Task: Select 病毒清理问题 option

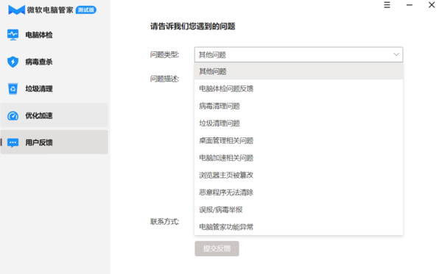Action: pyautogui.click(x=298, y=106)
